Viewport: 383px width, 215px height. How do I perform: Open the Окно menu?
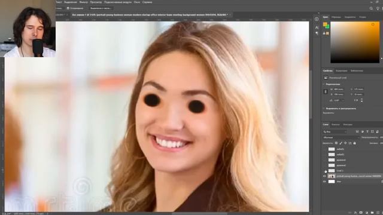(137, 2)
